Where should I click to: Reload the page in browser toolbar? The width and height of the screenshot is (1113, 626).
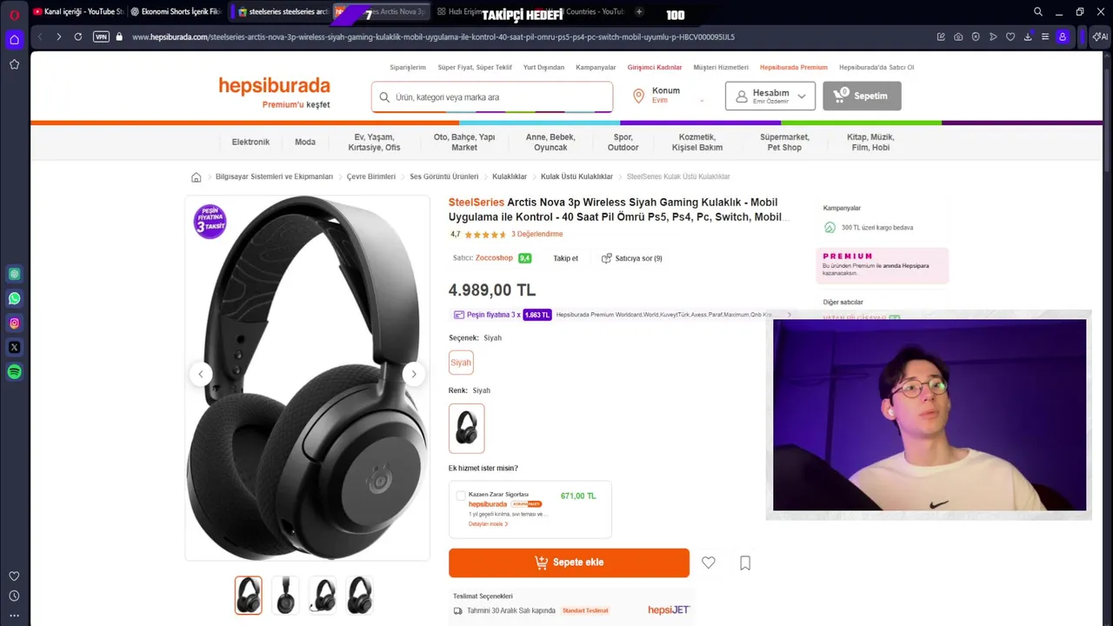point(78,37)
